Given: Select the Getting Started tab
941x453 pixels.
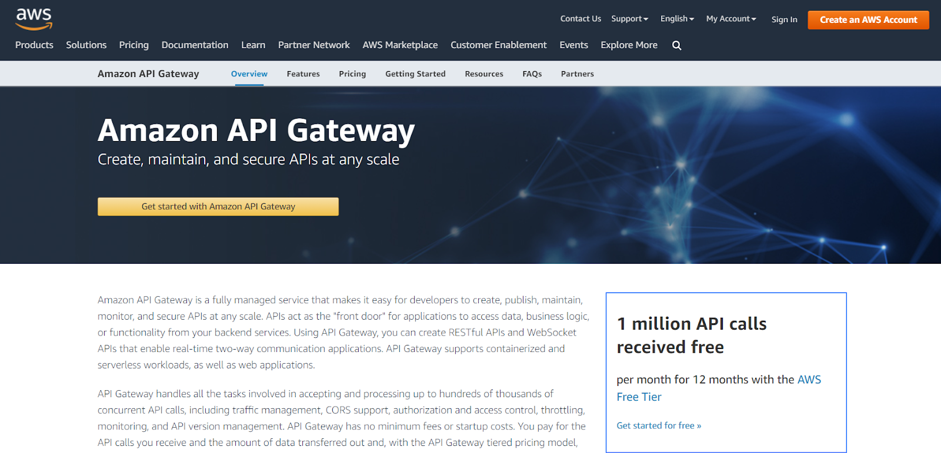Looking at the screenshot, I should pyautogui.click(x=415, y=74).
